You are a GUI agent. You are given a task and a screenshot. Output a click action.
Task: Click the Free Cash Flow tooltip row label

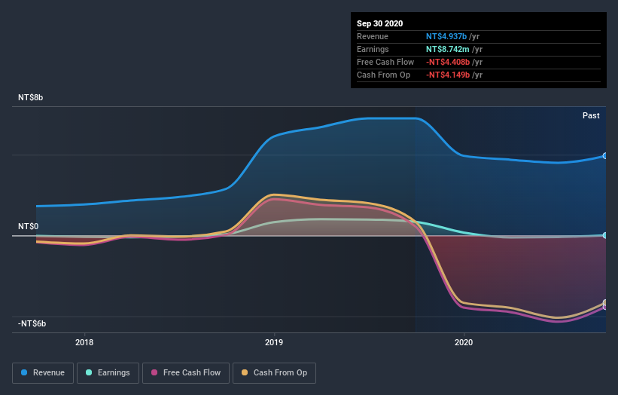click(385, 62)
